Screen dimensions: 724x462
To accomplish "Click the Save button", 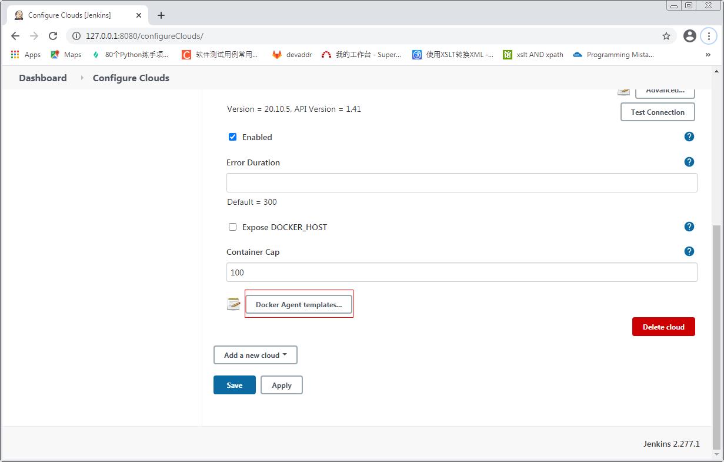I will (234, 385).
